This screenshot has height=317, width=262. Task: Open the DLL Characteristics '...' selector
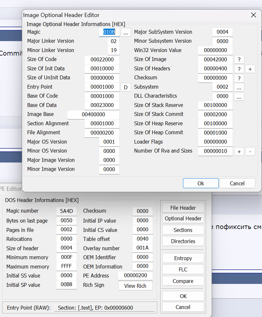coord(239,97)
